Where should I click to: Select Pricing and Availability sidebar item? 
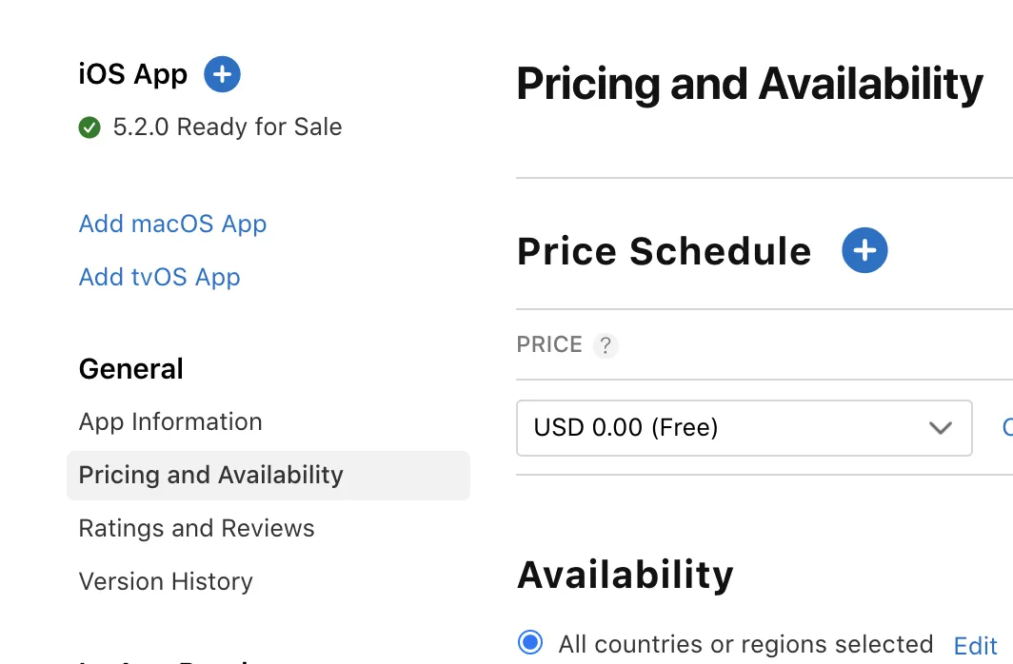[x=211, y=475]
